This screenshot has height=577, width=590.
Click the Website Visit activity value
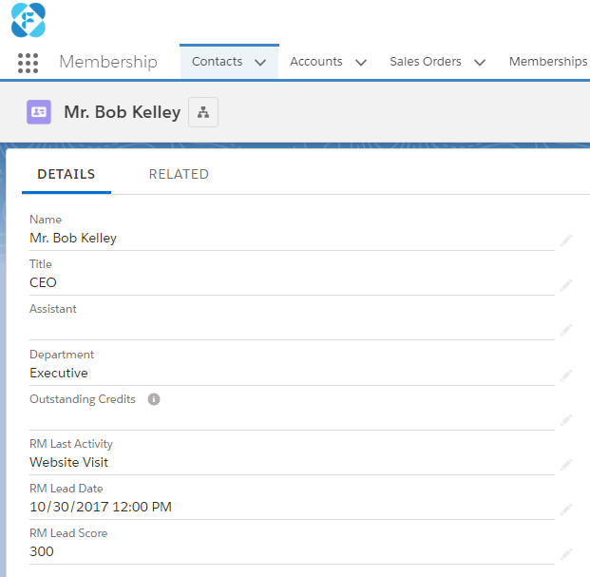click(x=68, y=462)
